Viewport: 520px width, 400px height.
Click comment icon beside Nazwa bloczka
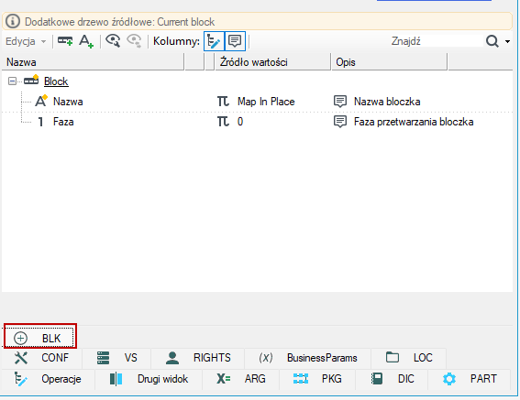click(340, 102)
